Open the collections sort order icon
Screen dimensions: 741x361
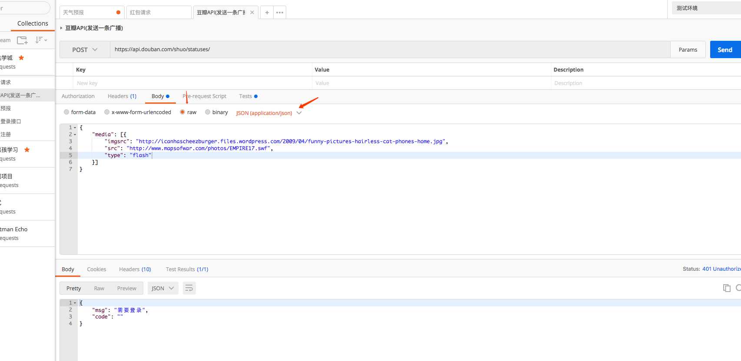[41, 40]
